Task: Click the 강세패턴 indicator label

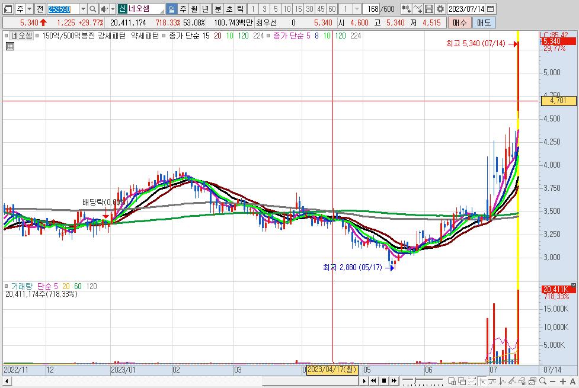Action: point(111,36)
